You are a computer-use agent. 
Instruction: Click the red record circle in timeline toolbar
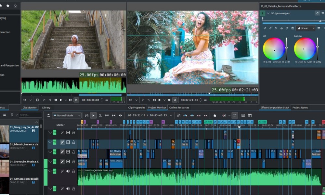224,115
